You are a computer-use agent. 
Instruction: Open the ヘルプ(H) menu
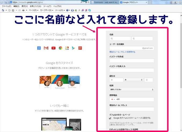pyautogui.click(x=57, y=6)
